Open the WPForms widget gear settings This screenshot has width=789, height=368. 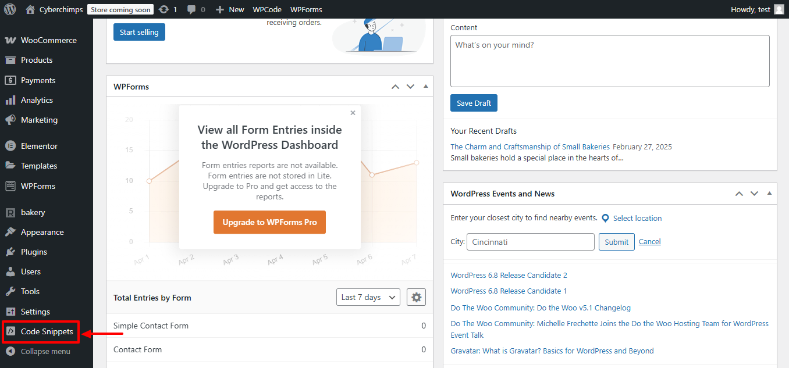click(416, 297)
